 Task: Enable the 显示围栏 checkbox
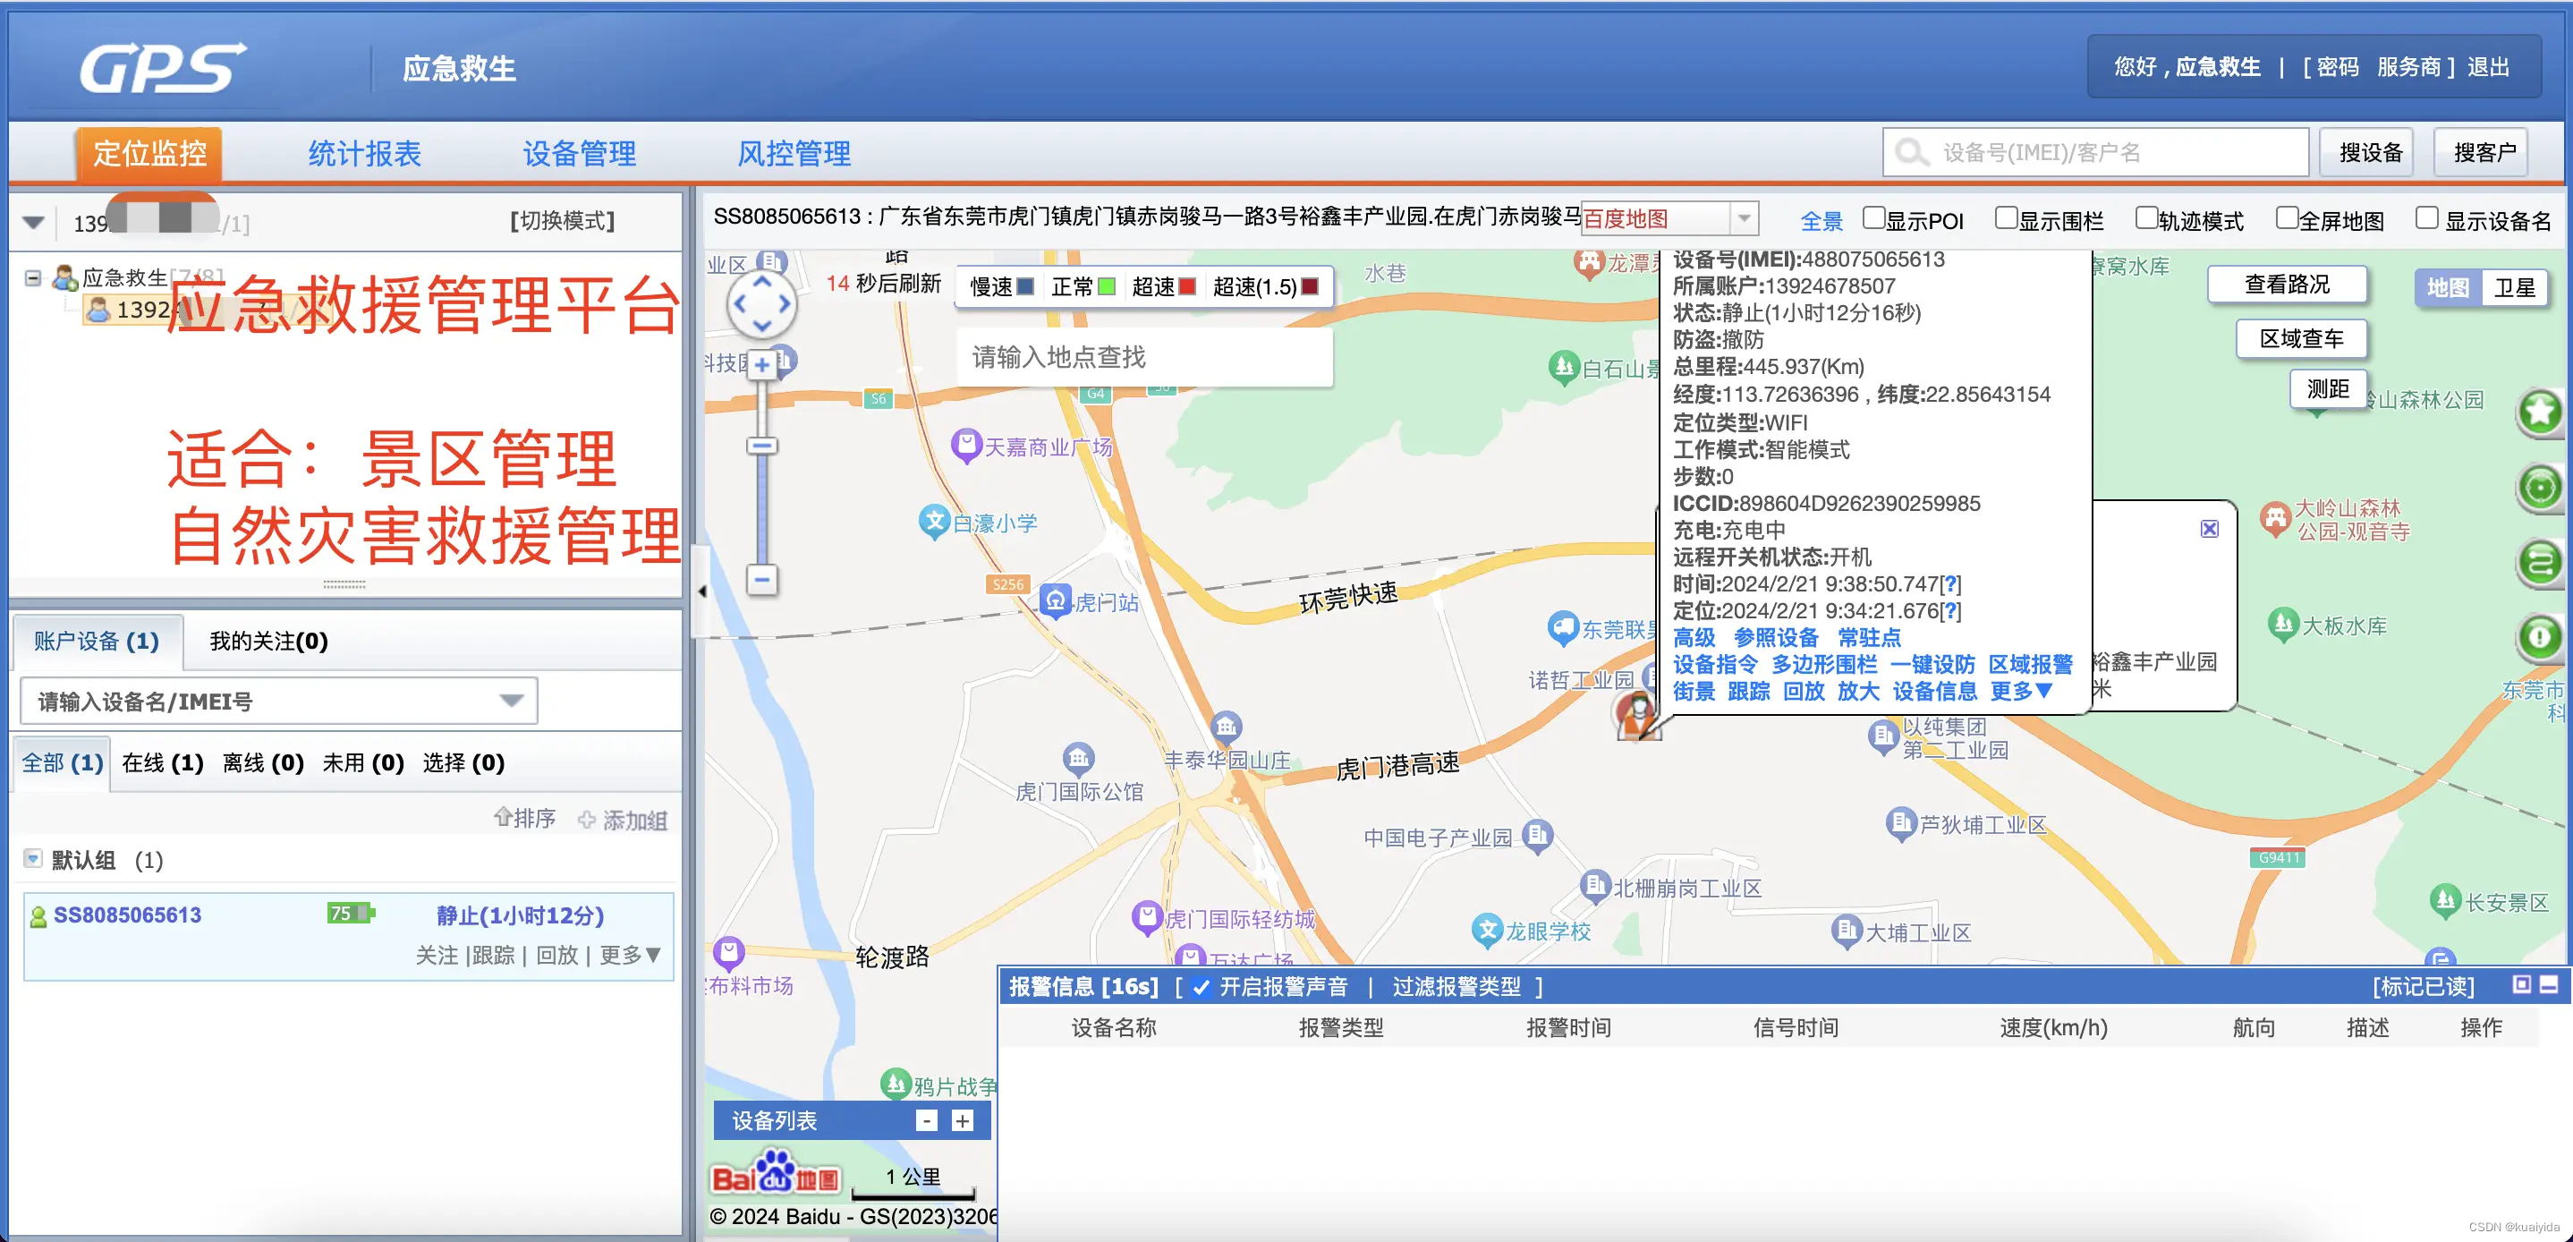(x=2006, y=219)
